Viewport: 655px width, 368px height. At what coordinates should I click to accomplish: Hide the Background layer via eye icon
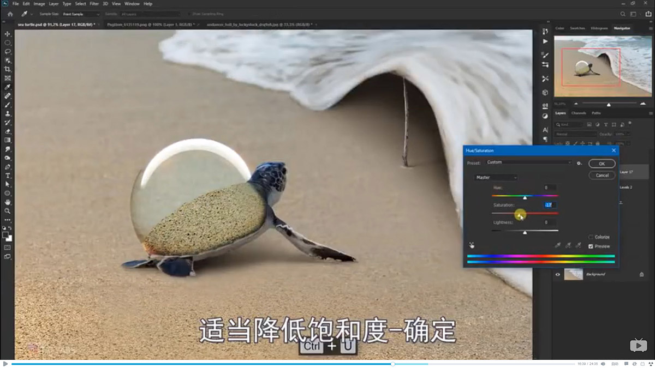coord(558,274)
